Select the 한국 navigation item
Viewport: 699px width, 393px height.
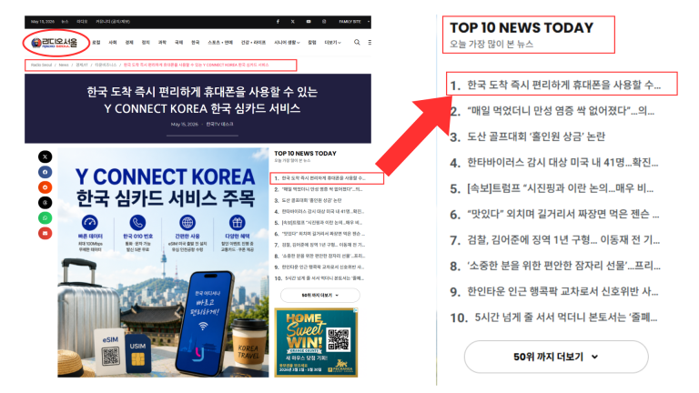pyautogui.click(x=196, y=43)
